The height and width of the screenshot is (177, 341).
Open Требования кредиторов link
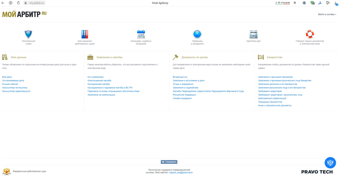click(x=270, y=91)
